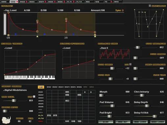
Task: Click the rhino logo icon
Action: coord(6,120)
